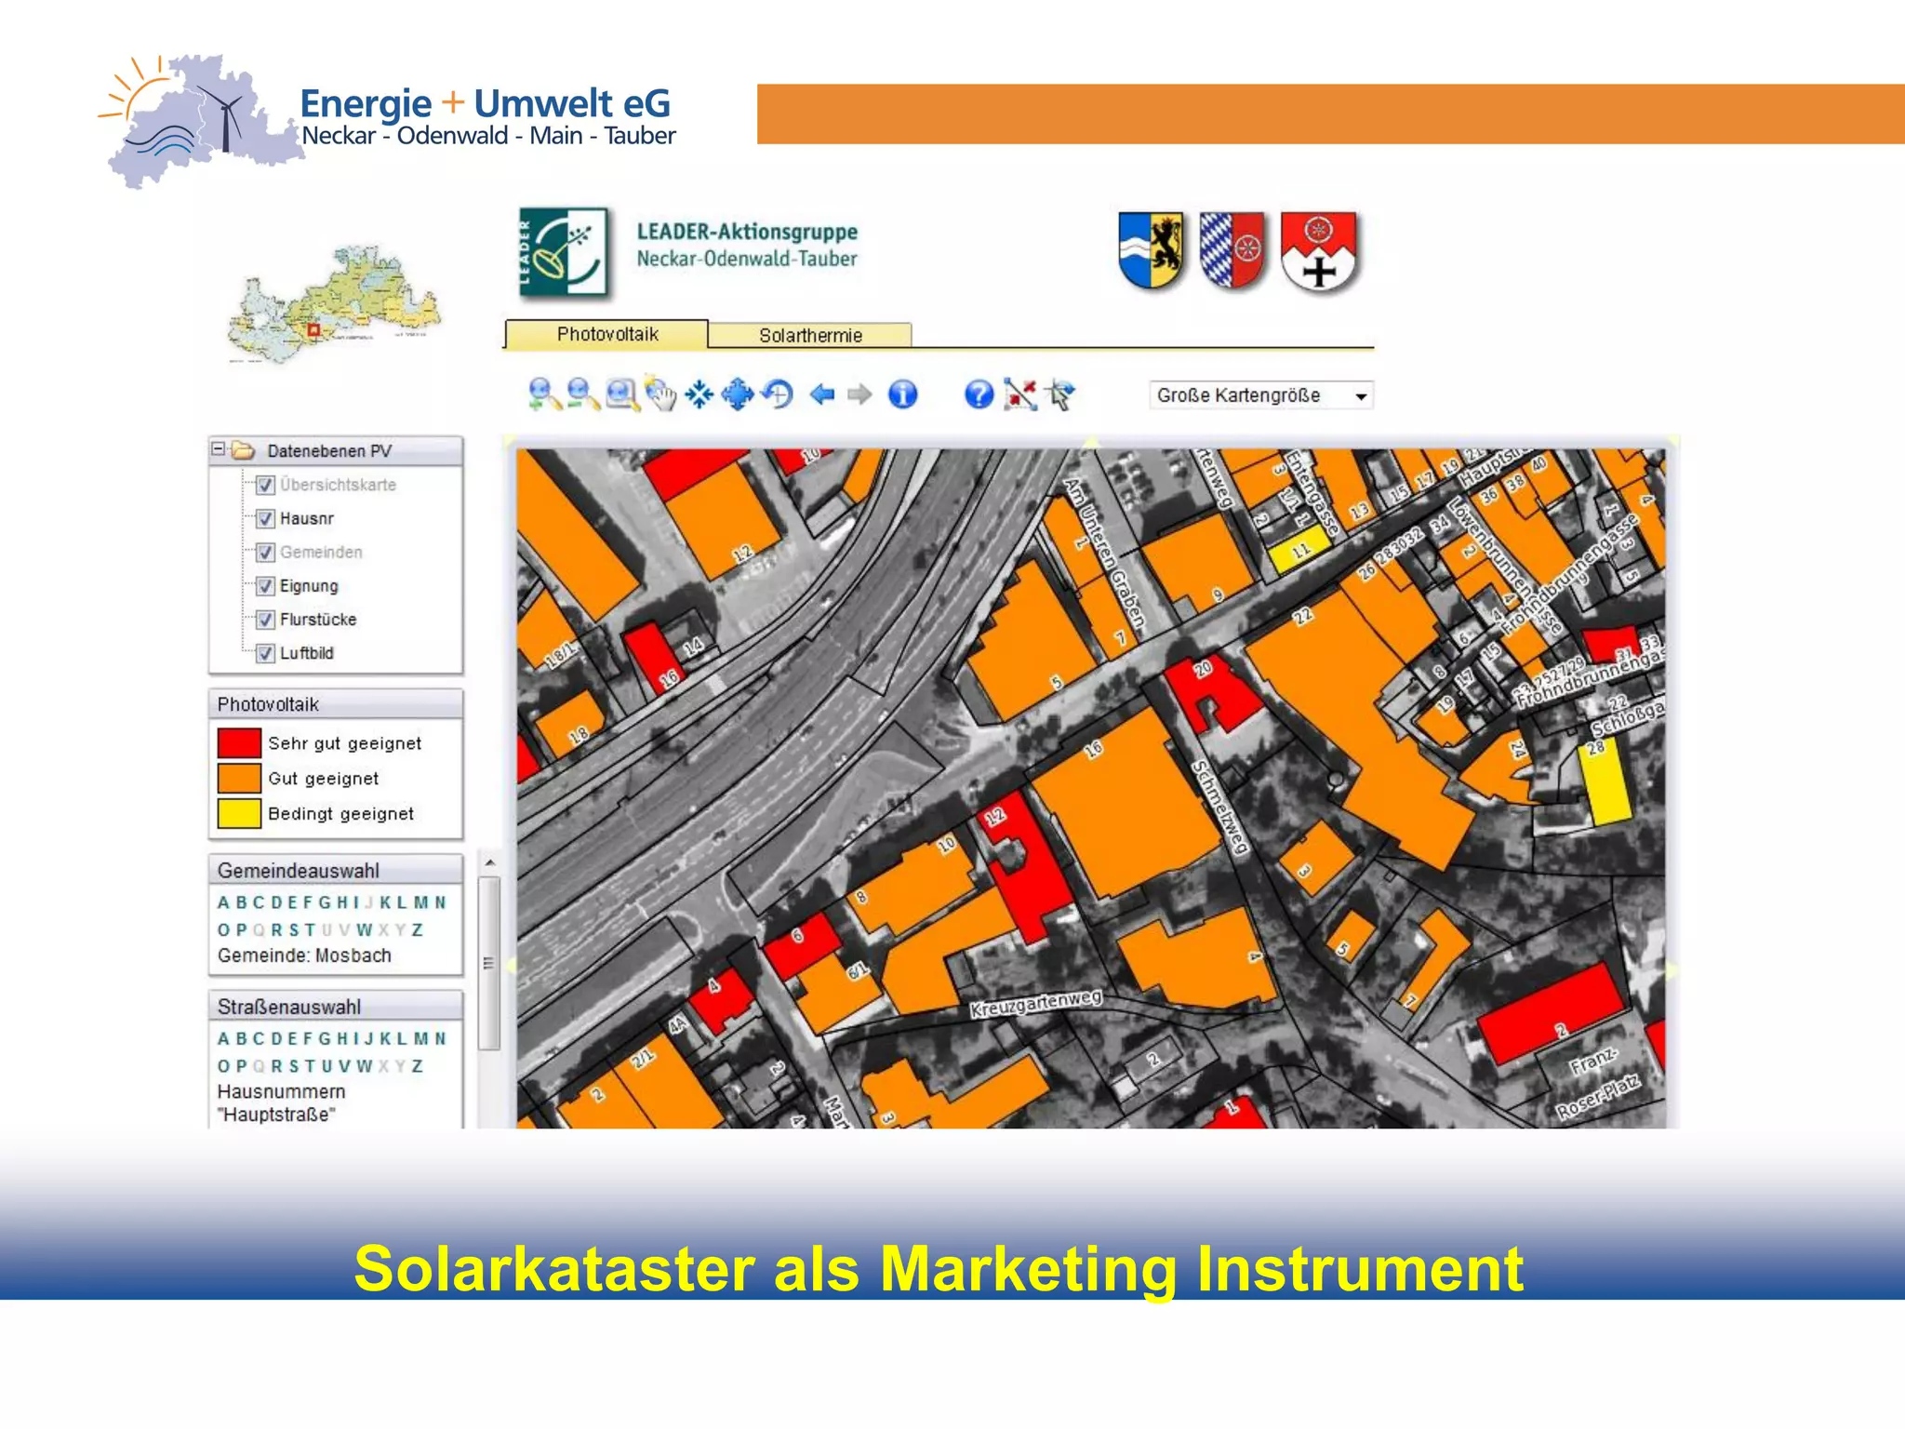Click the Energie + Umwelt eG logo
Image resolution: width=1905 pixels, height=1429 pixels.
[388, 121]
